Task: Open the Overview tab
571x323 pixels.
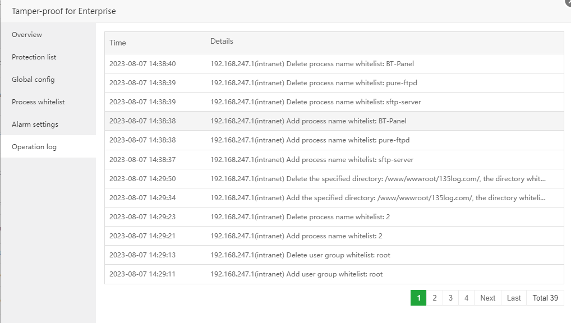Action: tap(27, 35)
